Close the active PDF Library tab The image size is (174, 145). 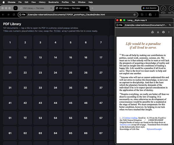pos(87,8)
